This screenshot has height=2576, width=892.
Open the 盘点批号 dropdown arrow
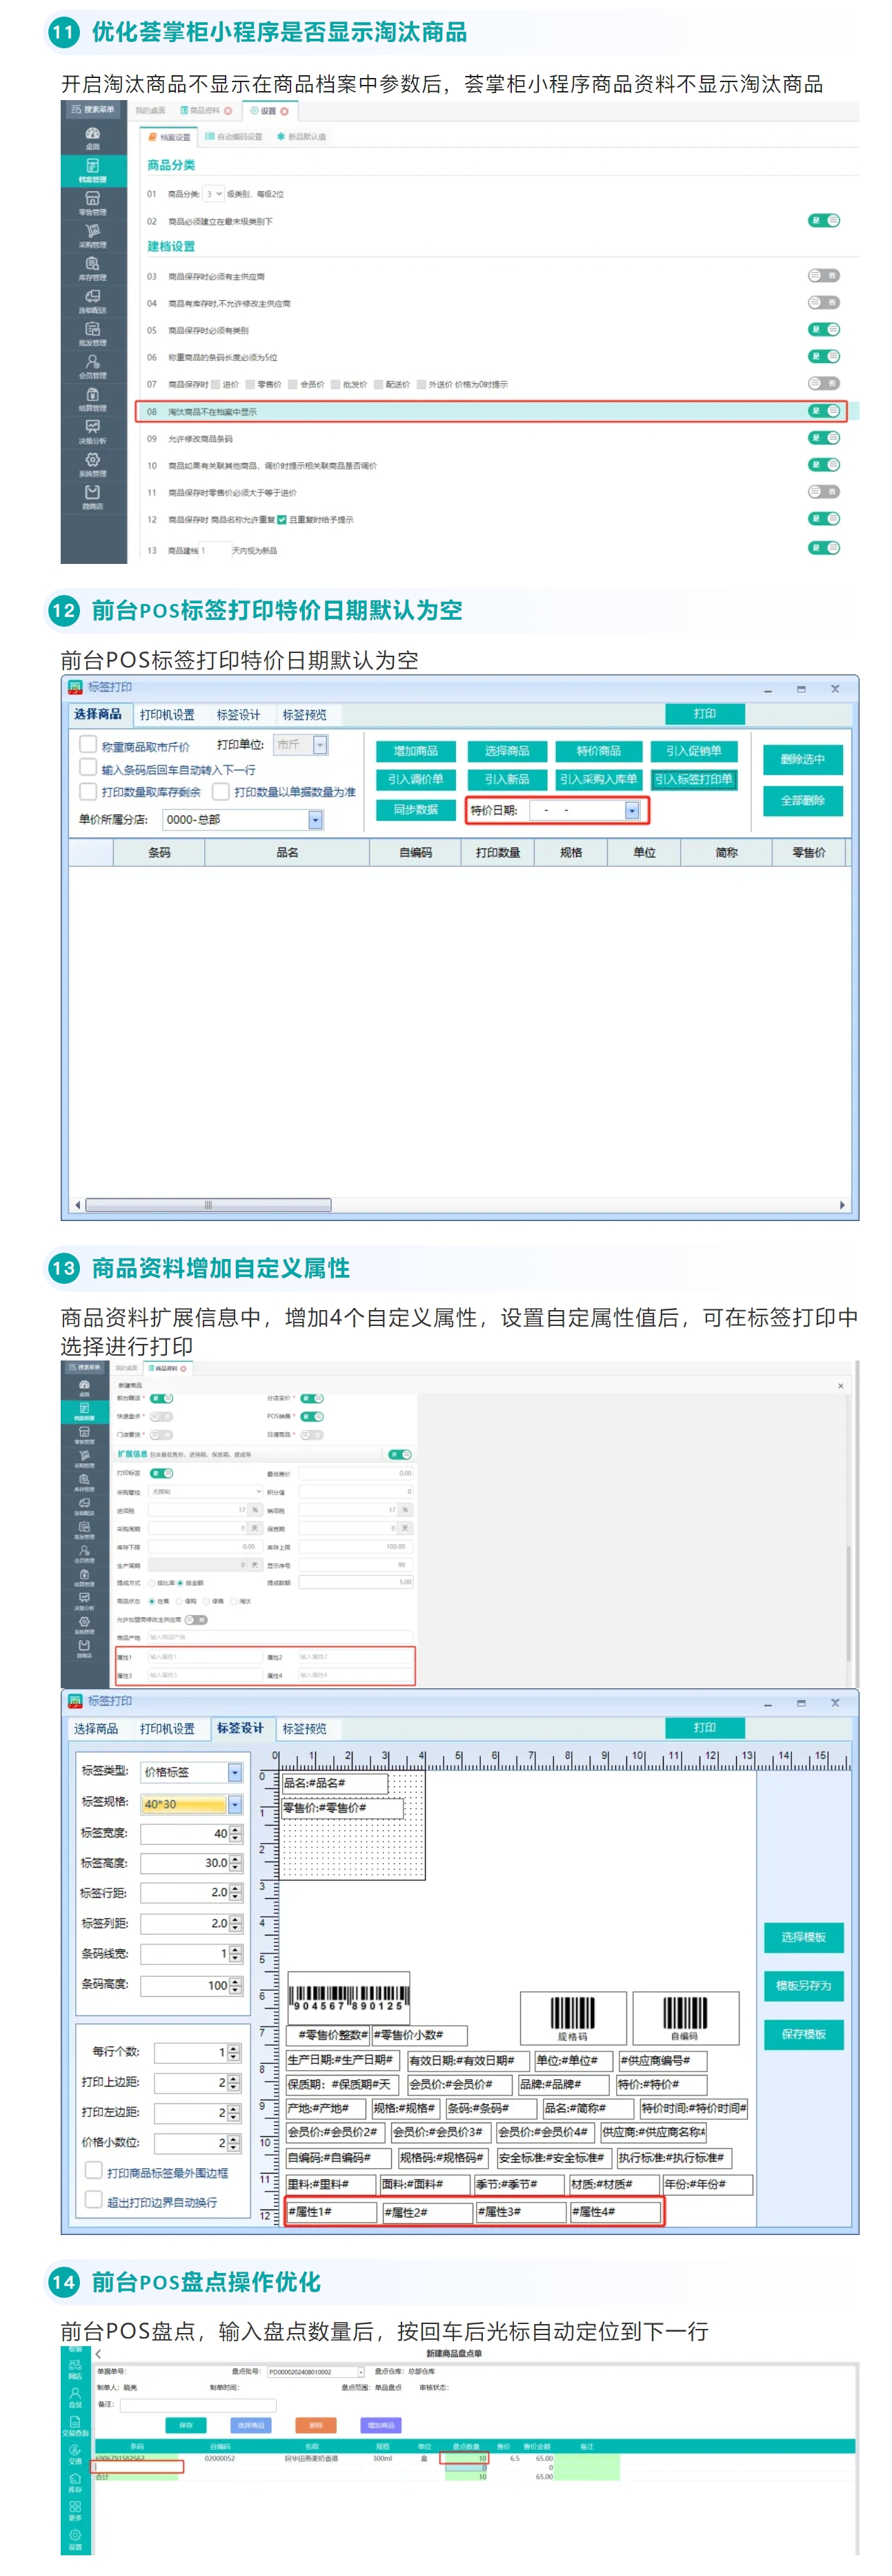[361, 2372]
